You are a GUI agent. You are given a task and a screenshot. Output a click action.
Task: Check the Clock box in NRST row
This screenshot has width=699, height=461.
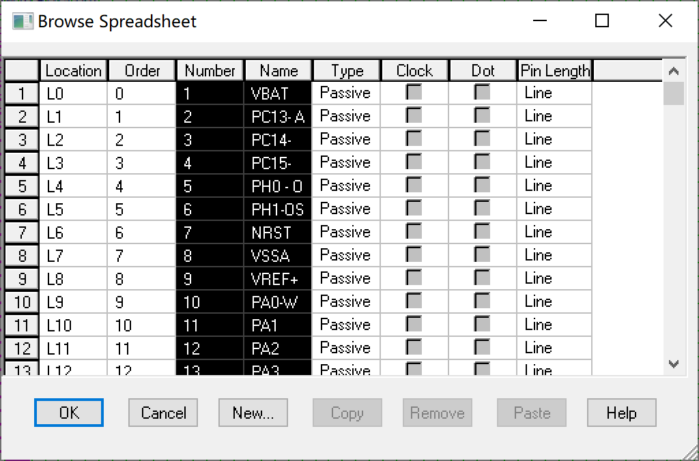pyautogui.click(x=414, y=231)
